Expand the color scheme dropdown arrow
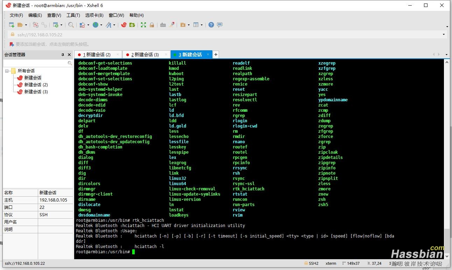The width and height of the screenshot is (452, 270). click(x=88, y=25)
